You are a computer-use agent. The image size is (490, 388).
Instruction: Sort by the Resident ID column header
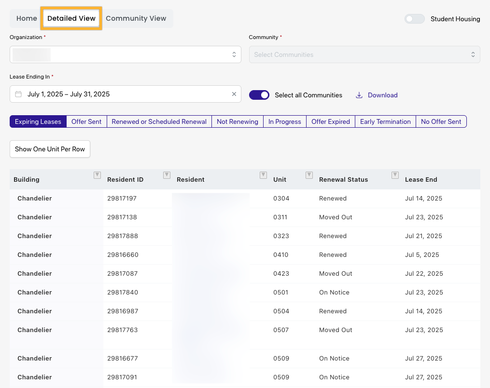[126, 180]
